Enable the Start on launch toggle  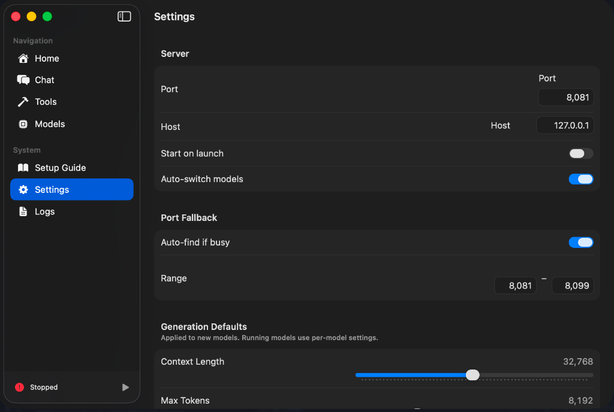click(x=580, y=153)
